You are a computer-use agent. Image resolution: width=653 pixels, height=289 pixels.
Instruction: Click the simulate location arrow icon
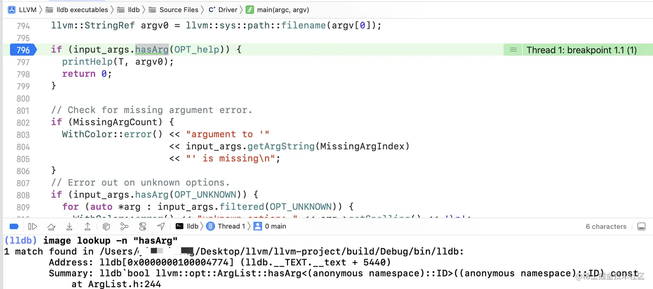161,226
